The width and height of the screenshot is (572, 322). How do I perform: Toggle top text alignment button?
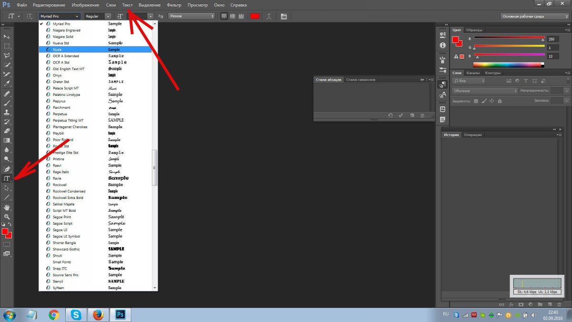click(x=224, y=16)
